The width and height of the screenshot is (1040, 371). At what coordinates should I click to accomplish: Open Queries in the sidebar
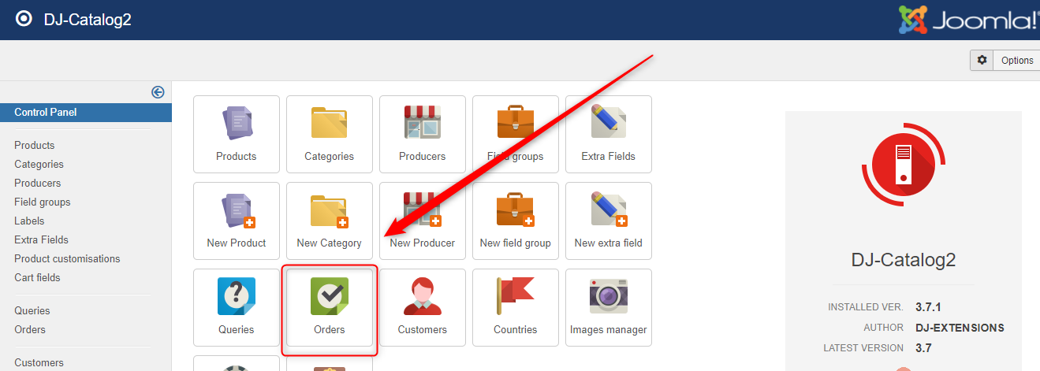point(32,310)
